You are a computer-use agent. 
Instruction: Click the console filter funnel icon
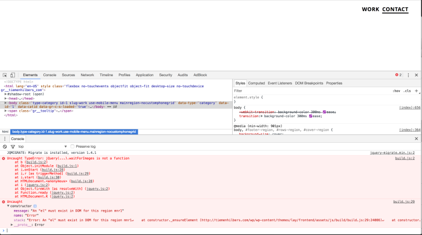[x=12, y=147]
